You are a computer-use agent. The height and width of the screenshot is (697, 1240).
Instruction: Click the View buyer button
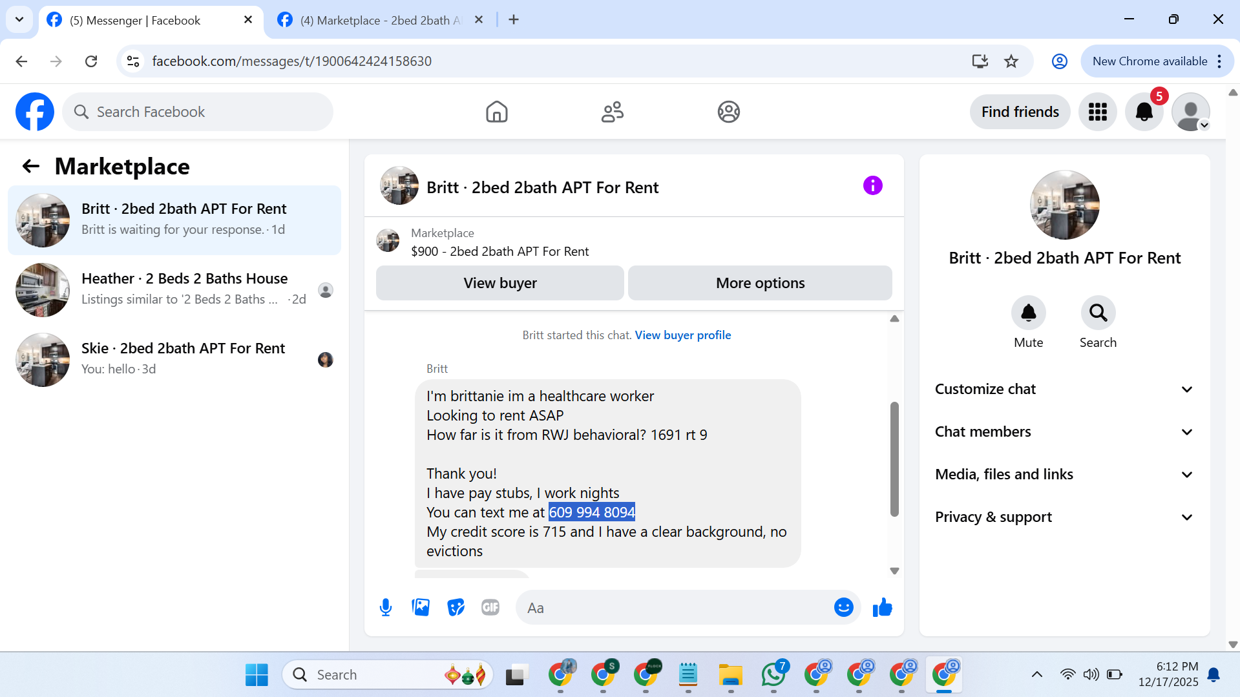[x=500, y=283]
